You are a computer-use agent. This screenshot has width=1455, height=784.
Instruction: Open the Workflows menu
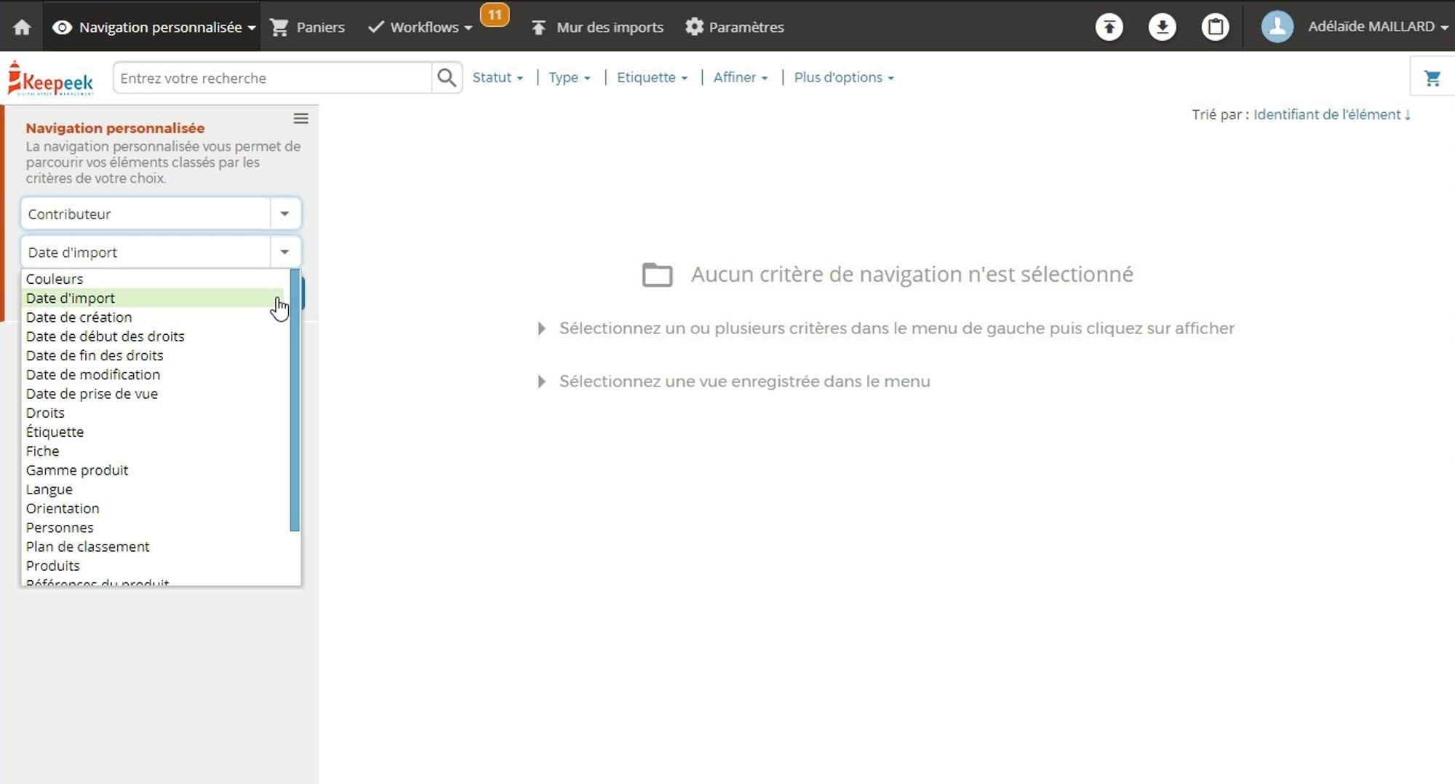(420, 27)
